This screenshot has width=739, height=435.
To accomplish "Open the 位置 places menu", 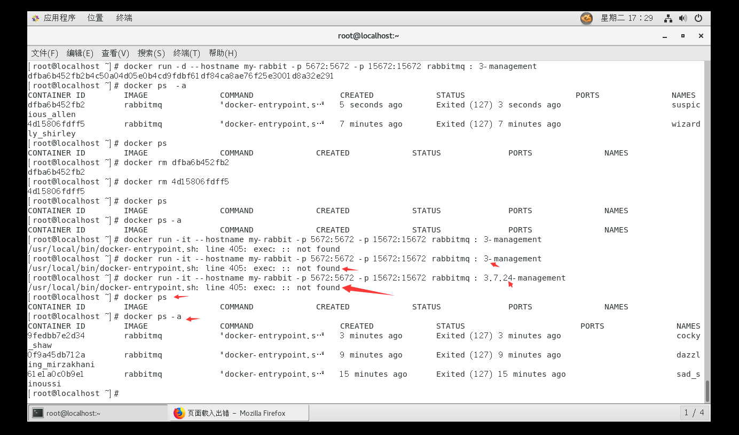I will [96, 18].
